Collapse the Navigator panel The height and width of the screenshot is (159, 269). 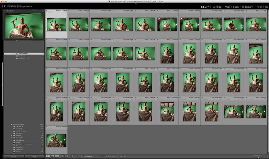click(5, 11)
